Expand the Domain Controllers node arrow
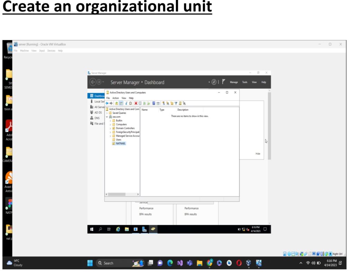 (x=110, y=128)
